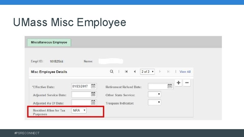Open calendar for Adjusted Service Date
This screenshot has height=137, width=244.
coord(93,94)
